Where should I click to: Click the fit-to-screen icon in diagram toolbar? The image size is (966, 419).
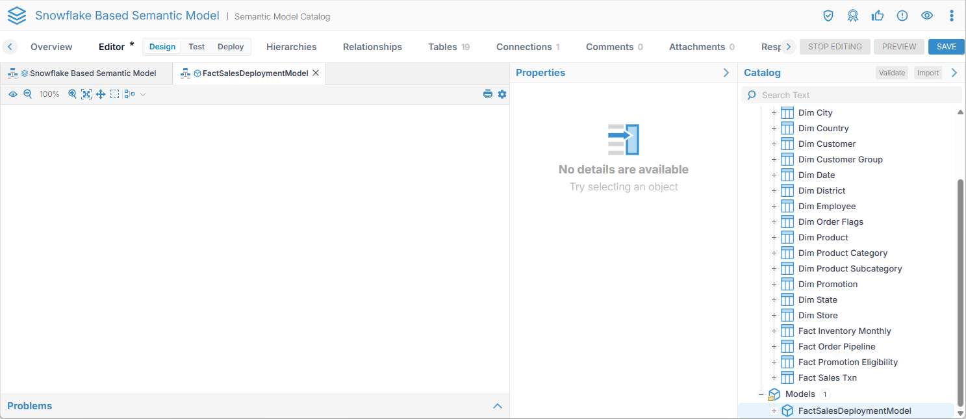(x=86, y=94)
